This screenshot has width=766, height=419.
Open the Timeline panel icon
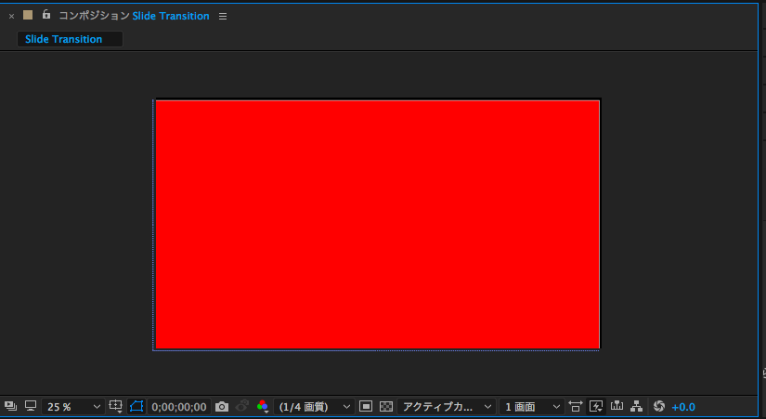pyautogui.click(x=617, y=406)
